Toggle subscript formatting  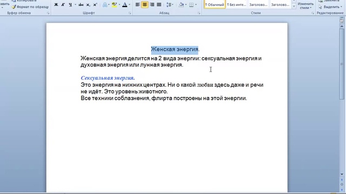[88, 5]
